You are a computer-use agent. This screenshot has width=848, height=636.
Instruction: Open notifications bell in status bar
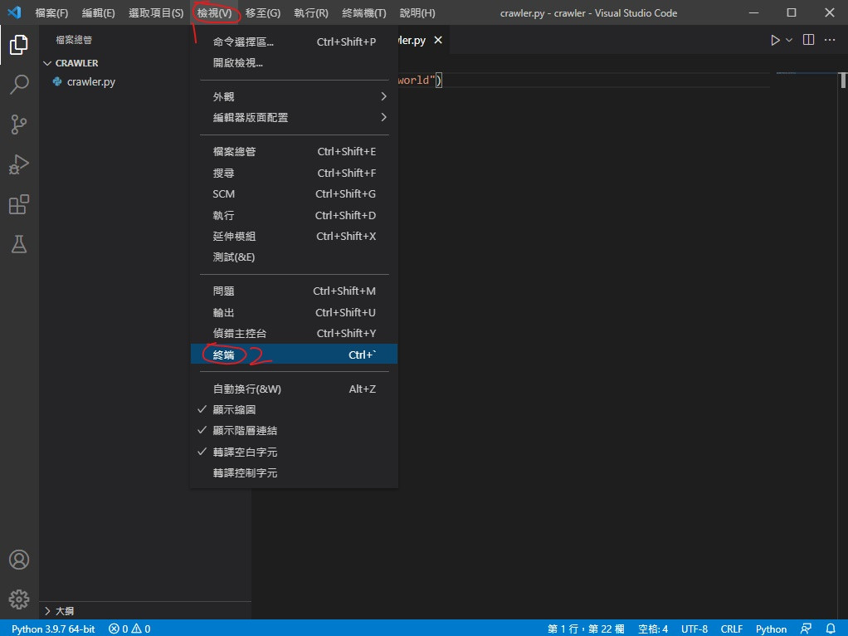(831, 629)
